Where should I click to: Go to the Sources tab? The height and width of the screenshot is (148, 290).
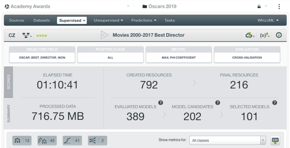(x=16, y=20)
